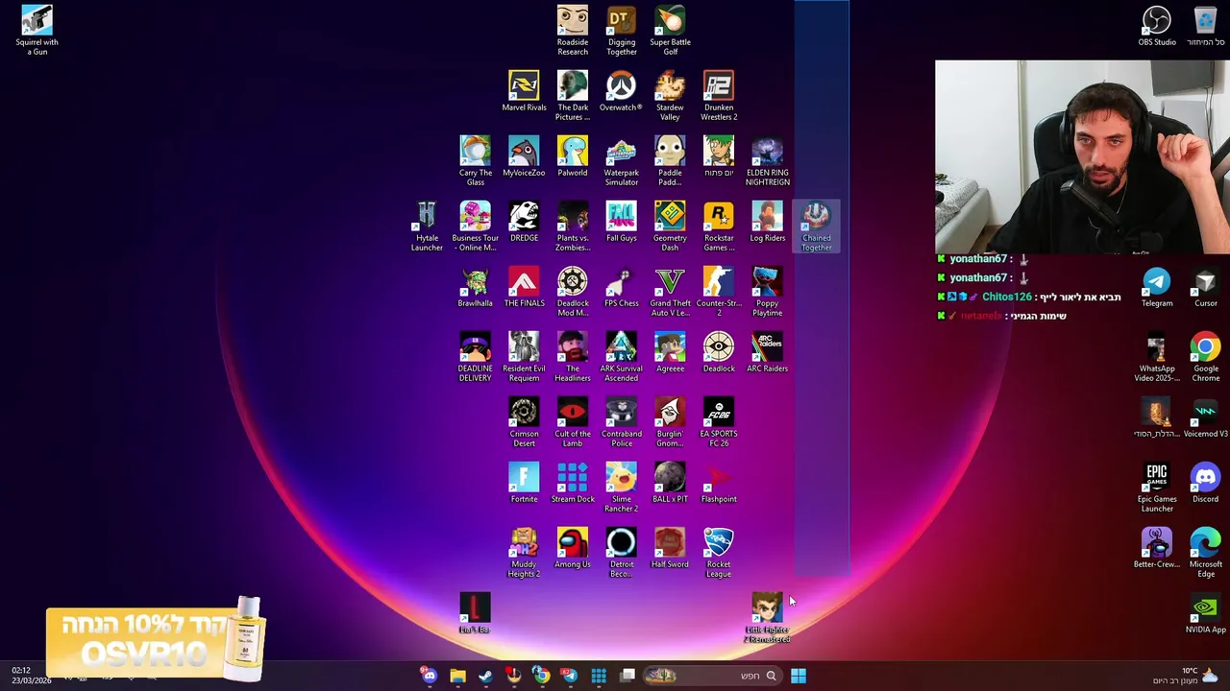Launch Voicemod V3 from the desktop
This screenshot has width=1230, height=691.
(x=1206, y=417)
